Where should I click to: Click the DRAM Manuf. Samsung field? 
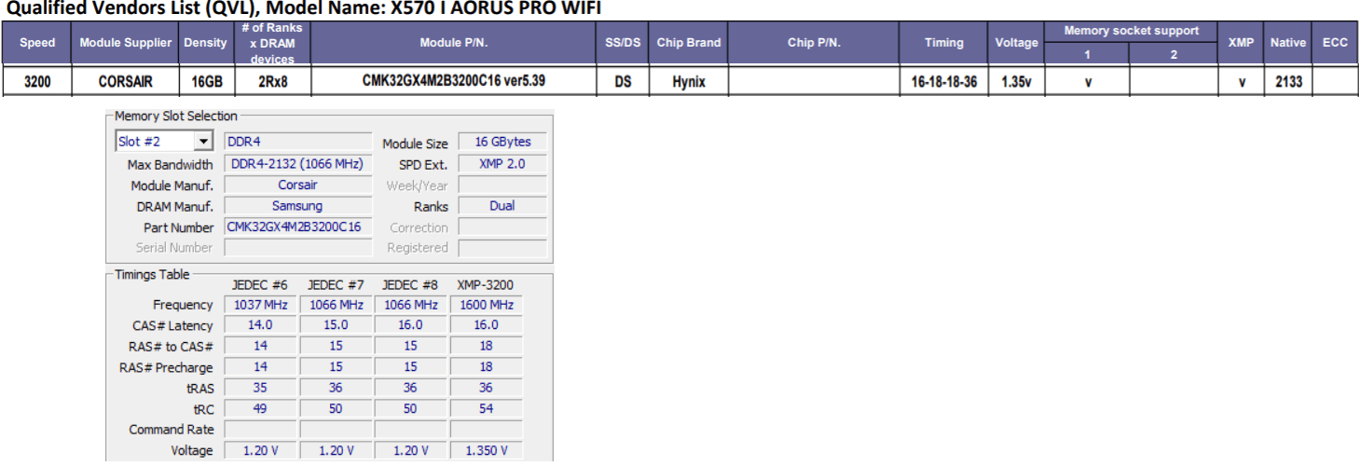click(298, 206)
